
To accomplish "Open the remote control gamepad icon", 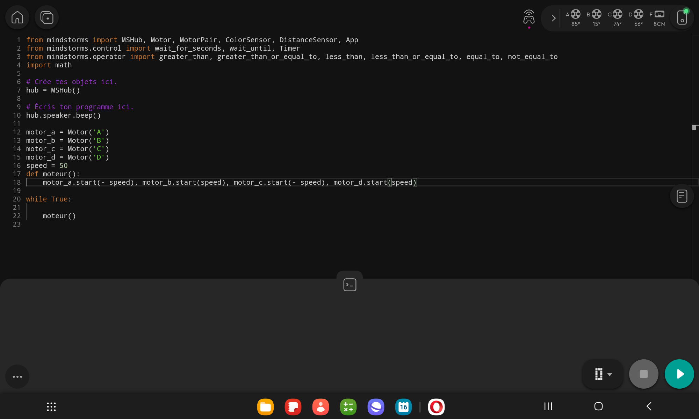I will 529,17.
